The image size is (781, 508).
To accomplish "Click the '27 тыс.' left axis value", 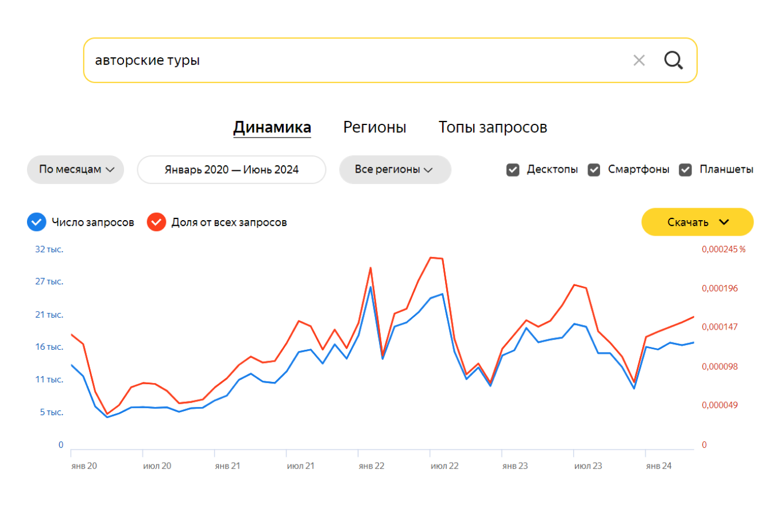I will pos(49,282).
